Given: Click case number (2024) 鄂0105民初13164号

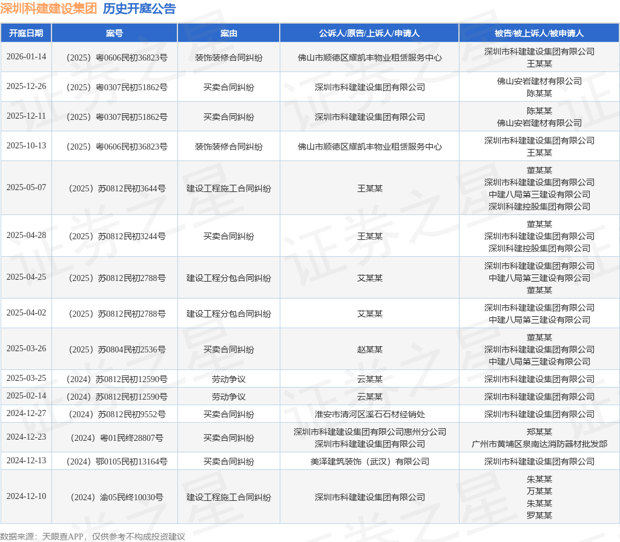Looking at the screenshot, I should point(117,461).
